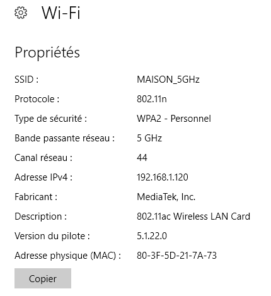This screenshot has width=271, height=296.
Task: Click the Copier button
Action: pyautogui.click(x=43, y=278)
